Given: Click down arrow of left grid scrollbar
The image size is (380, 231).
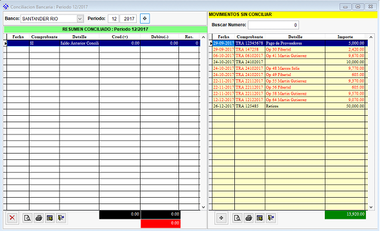Looking at the screenshot, I should (203, 207).
